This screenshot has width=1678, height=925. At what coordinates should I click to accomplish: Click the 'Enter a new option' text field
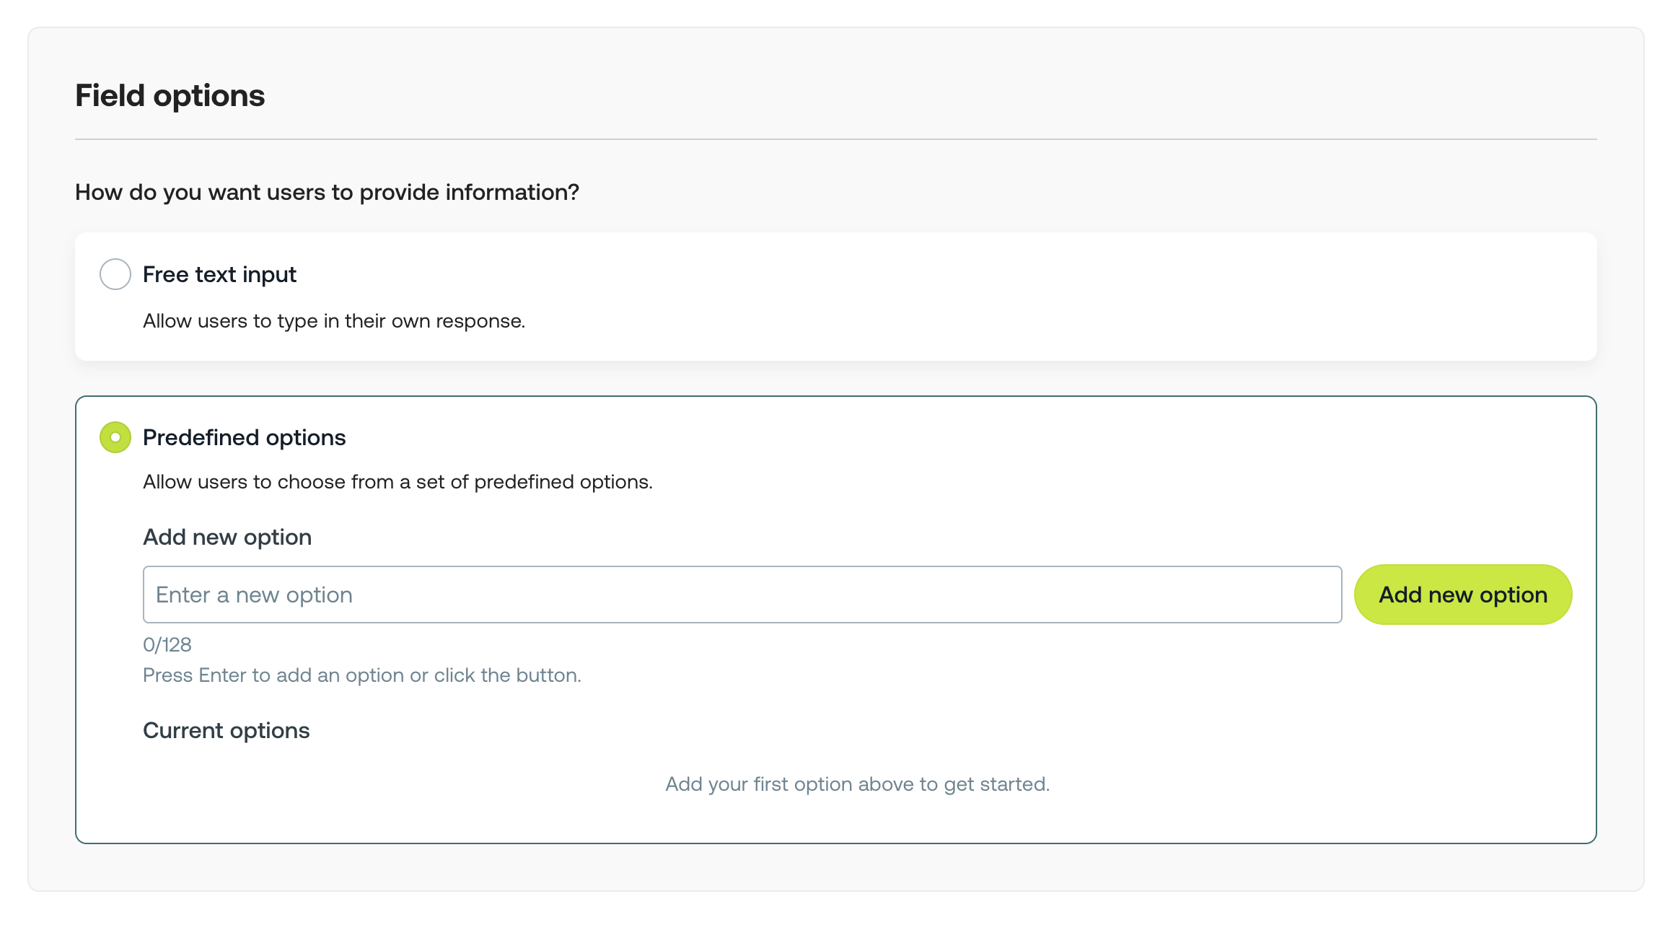(x=742, y=595)
